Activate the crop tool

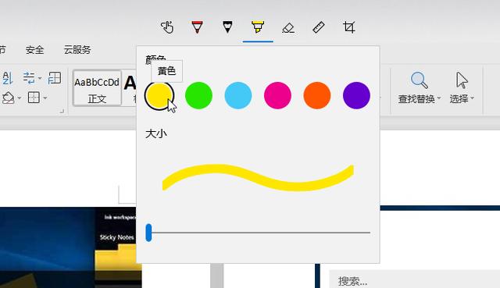pyautogui.click(x=349, y=27)
